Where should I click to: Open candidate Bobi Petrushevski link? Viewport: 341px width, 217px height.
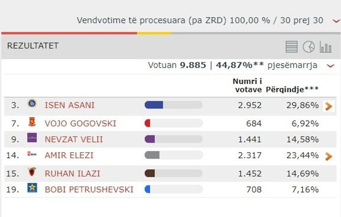coord(89,190)
